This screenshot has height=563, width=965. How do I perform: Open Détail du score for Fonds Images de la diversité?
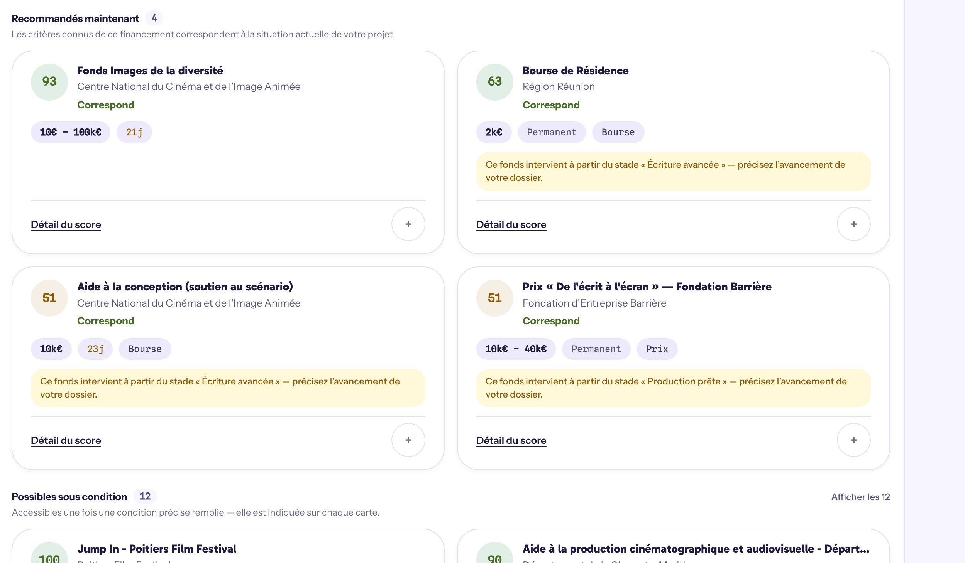tap(66, 224)
